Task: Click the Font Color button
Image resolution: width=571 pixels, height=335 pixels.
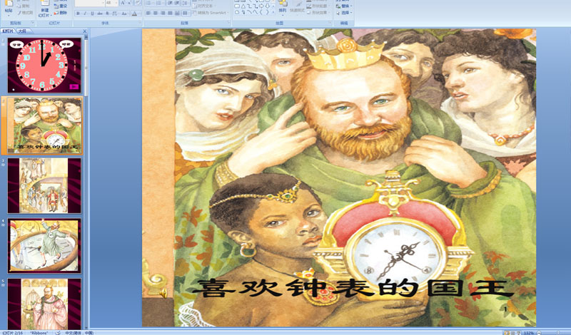Action: click(134, 14)
